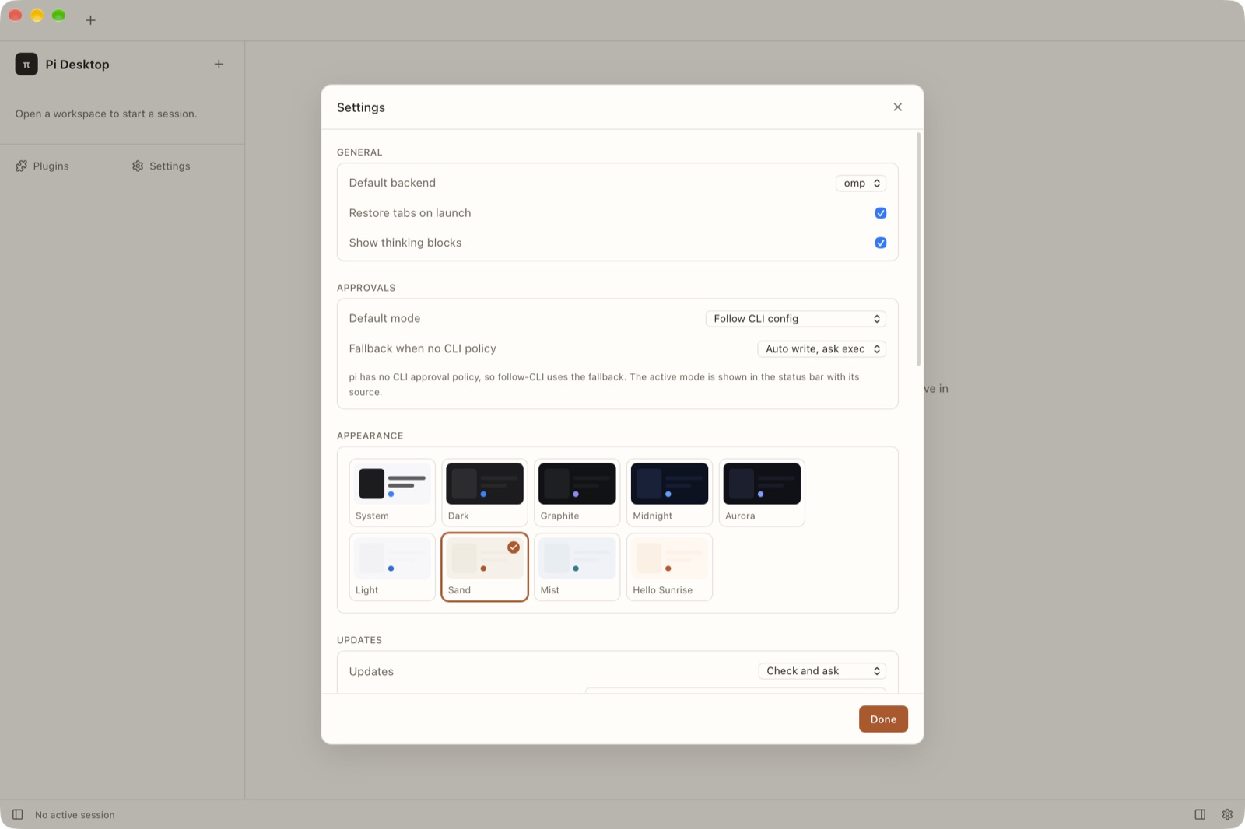Click the gear icon in status bar
Viewport: 1245px width, 829px height.
tap(1227, 815)
